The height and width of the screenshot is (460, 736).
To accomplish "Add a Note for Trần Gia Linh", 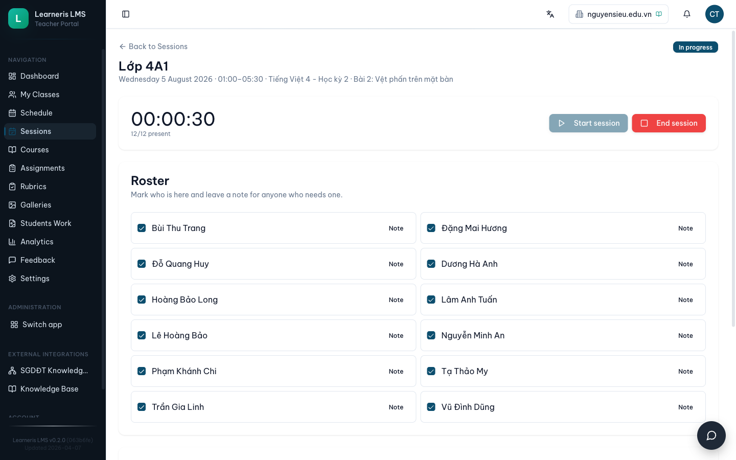I will (396, 407).
